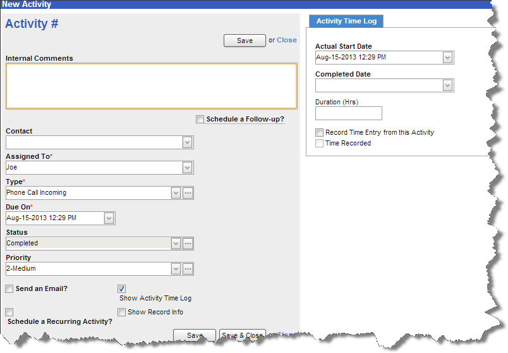This screenshot has height=353, width=508.
Task: Open the Actual Start Date dropdown
Action: [x=448, y=58]
